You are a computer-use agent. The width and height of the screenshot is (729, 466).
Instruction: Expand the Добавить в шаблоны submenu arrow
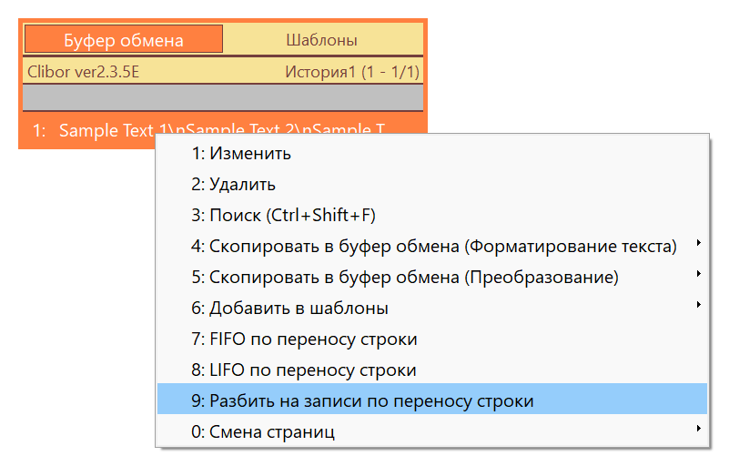(698, 305)
